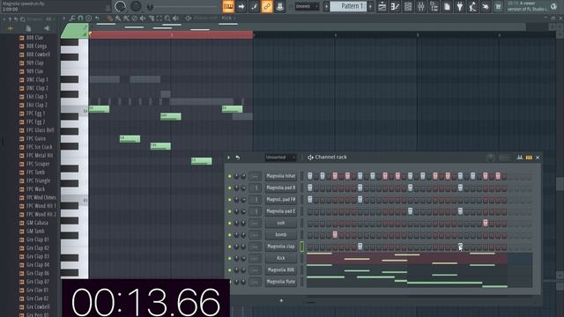Select the Magnolia hihat channel button
The height and width of the screenshot is (317, 564).
tap(281, 176)
